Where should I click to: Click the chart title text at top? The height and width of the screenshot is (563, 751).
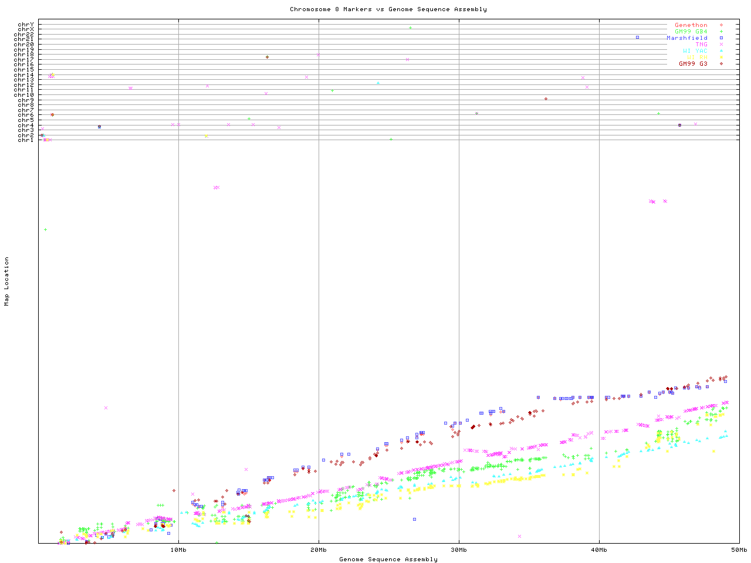[x=388, y=9]
